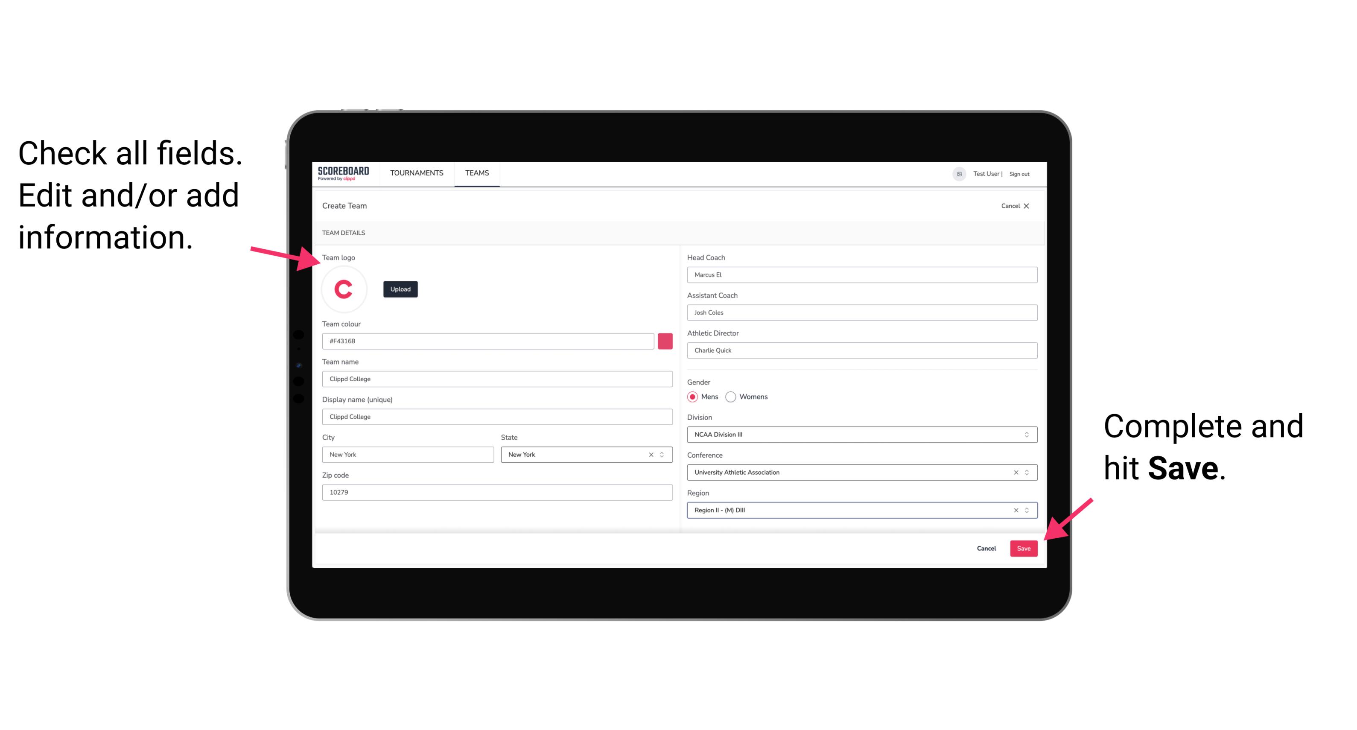Click the Save button

coord(1024,547)
